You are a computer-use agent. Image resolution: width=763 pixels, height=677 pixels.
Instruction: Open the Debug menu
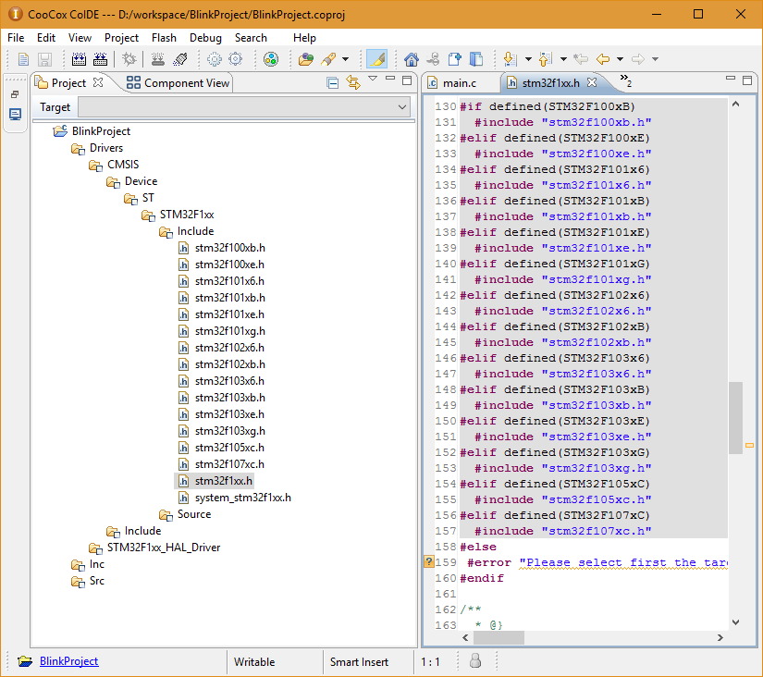pos(205,38)
